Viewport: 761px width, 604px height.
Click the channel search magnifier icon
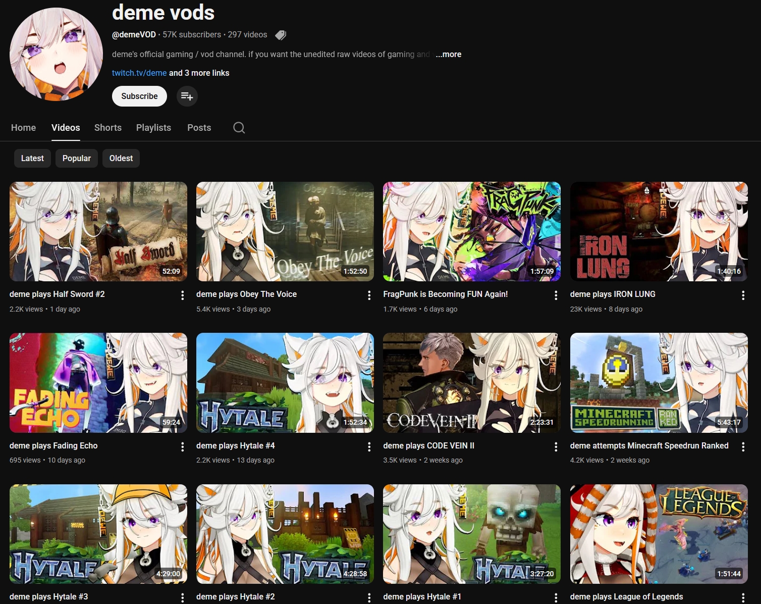(x=239, y=128)
